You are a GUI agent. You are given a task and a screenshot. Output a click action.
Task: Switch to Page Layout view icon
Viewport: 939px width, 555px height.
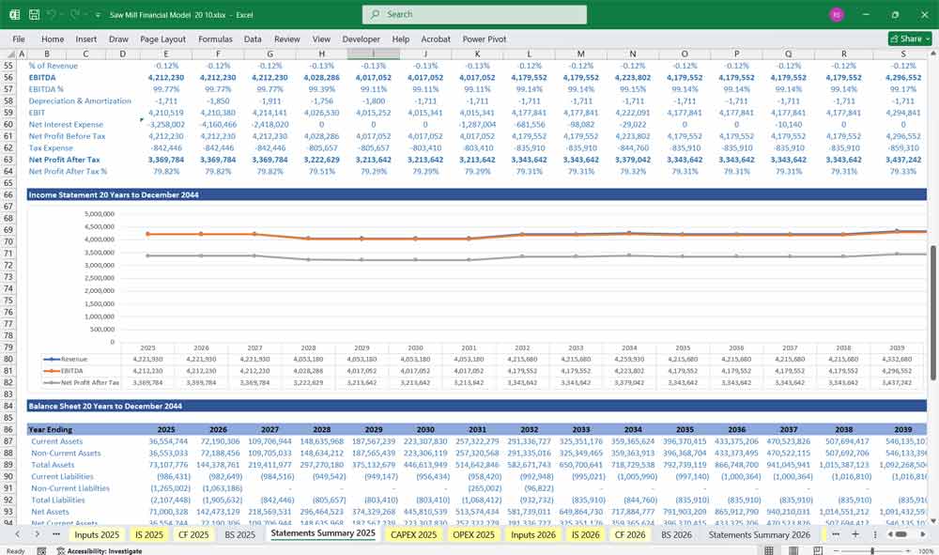[x=793, y=549]
